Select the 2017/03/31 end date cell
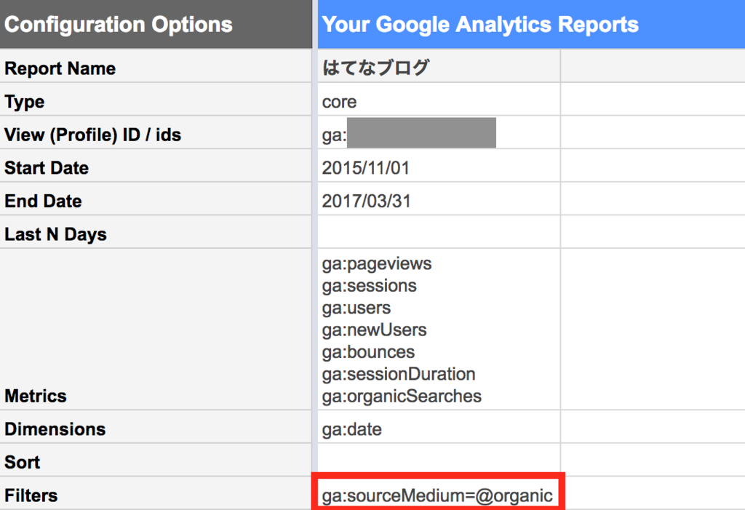Viewport: 745px width, 510px height. click(x=439, y=202)
